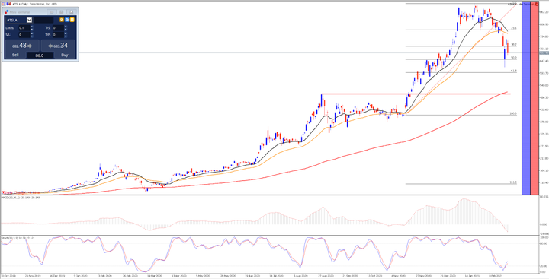Select the red horizontal resistance line
The height and width of the screenshot is (279, 549).
pyautogui.click(x=416, y=94)
